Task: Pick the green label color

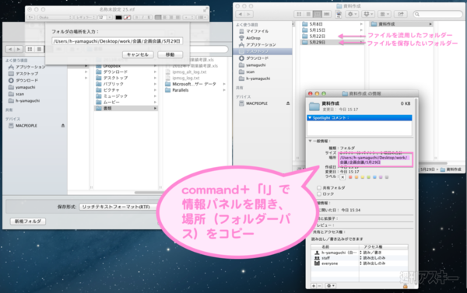Action: click(x=368, y=177)
